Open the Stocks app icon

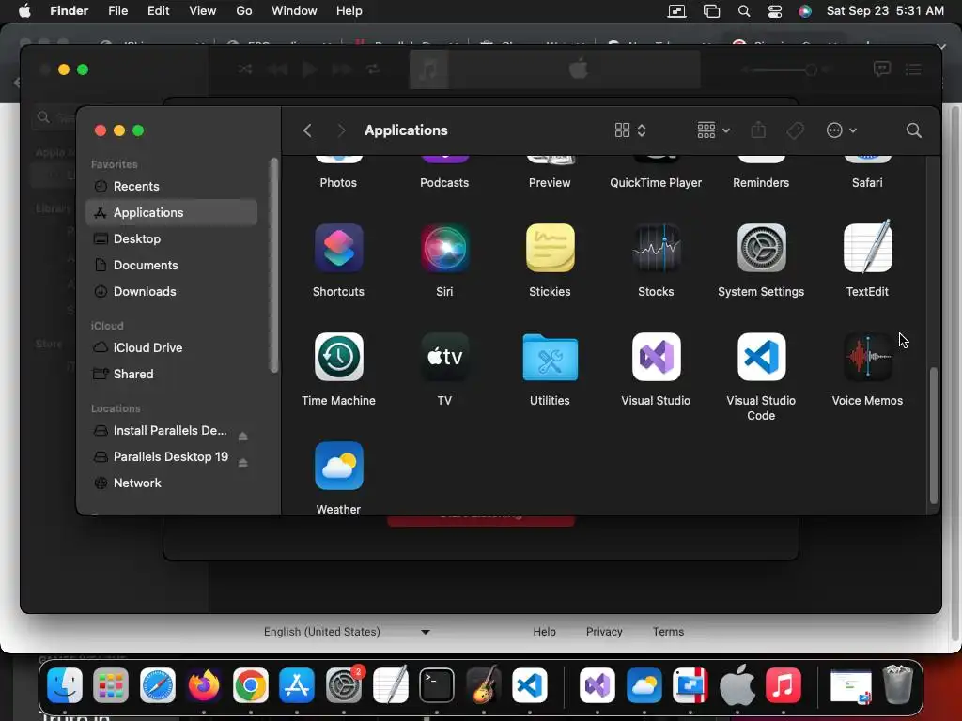656,248
